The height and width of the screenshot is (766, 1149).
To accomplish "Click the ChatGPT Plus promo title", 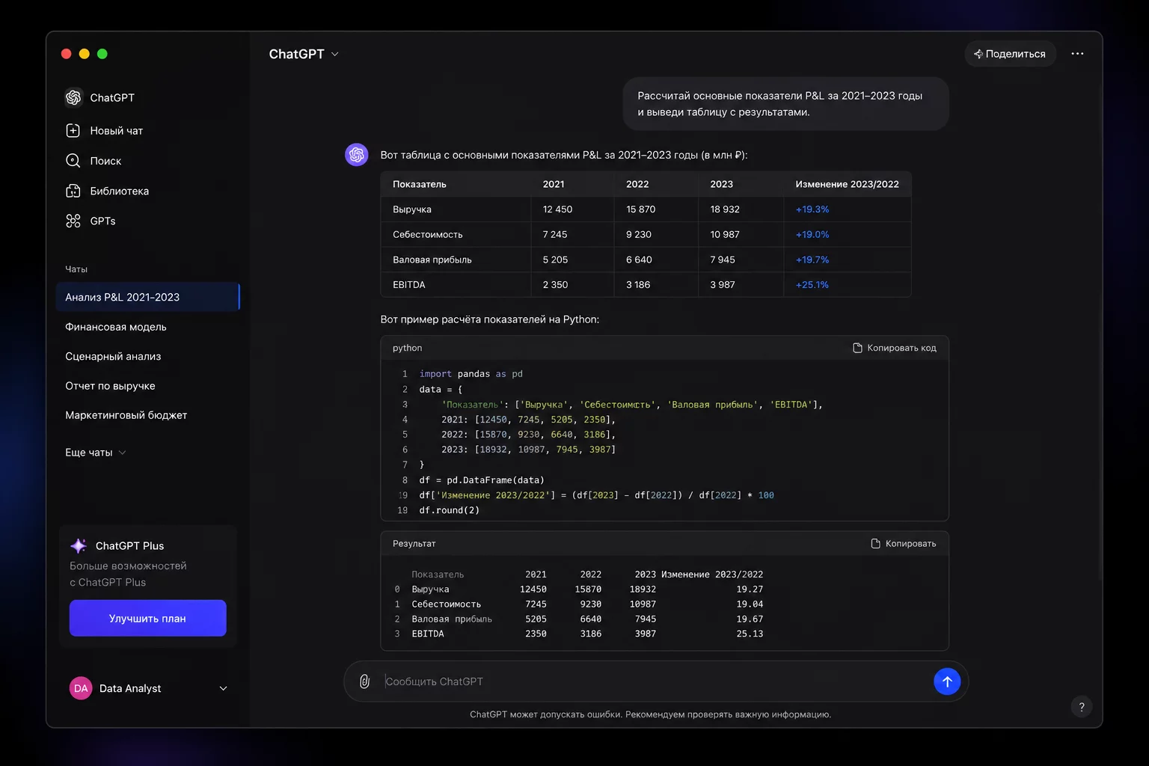I will point(129,546).
